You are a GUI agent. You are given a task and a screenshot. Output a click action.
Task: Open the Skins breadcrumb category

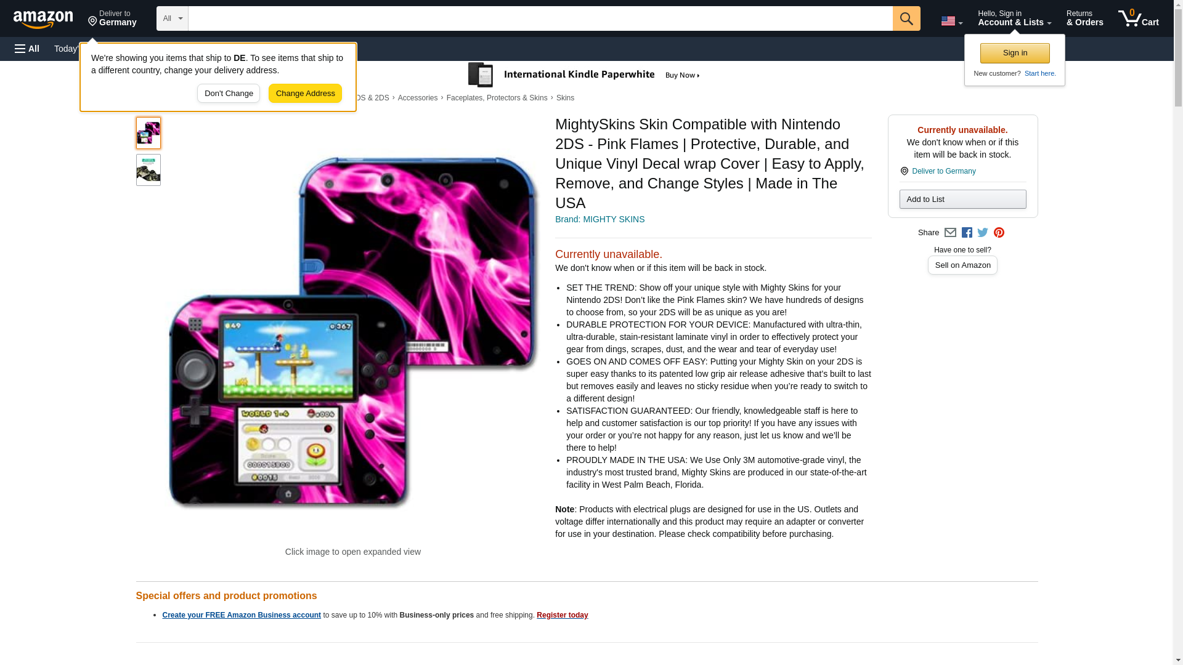[x=565, y=98]
